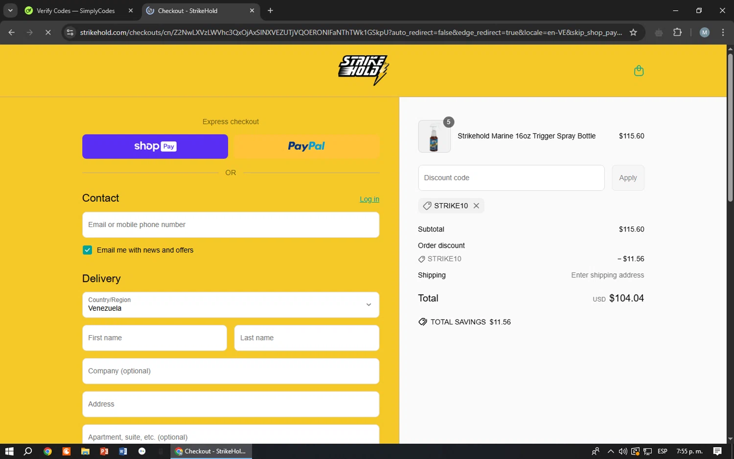
Task: Go back to previous page
Action: click(12, 32)
